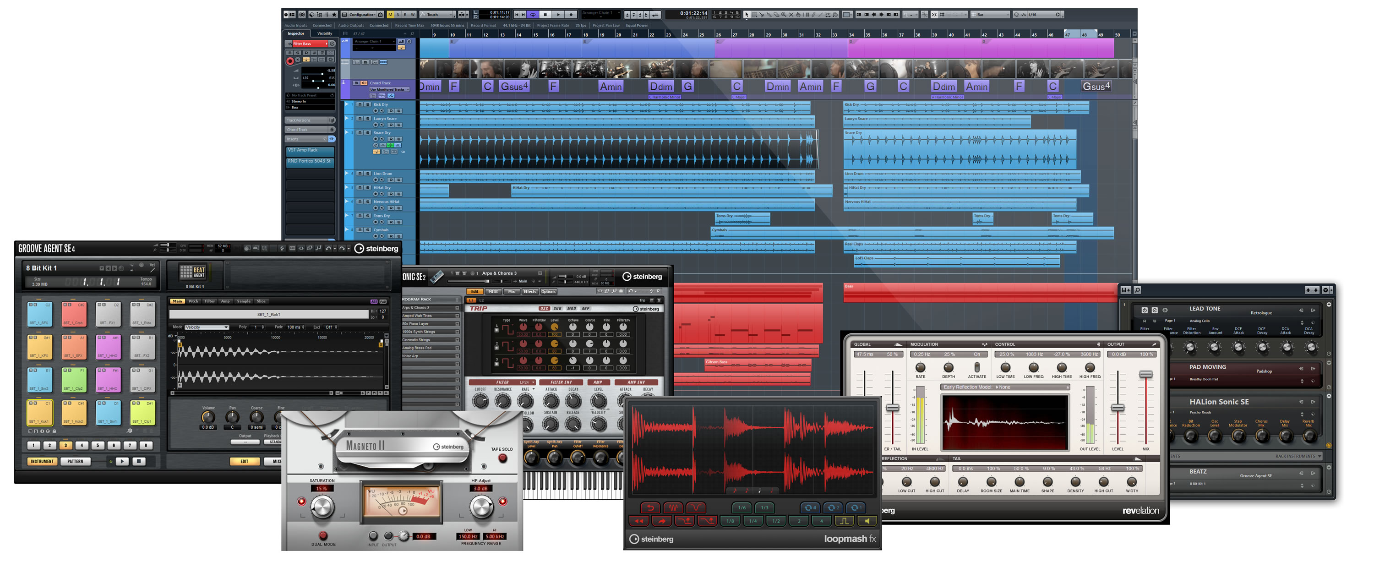Image resolution: width=1374 pixels, height=578 pixels.
Task: Toggle Revelation modulation Activate switch
Action: [x=976, y=367]
